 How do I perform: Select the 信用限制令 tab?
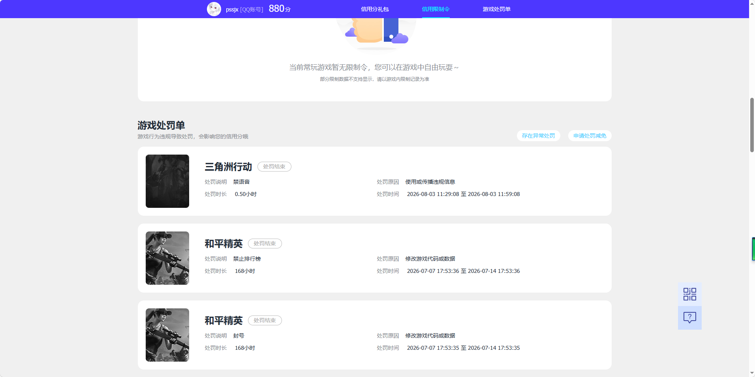coord(436,9)
